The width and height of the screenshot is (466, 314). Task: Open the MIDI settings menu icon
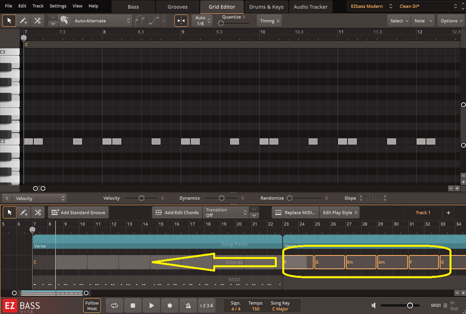click(445, 305)
